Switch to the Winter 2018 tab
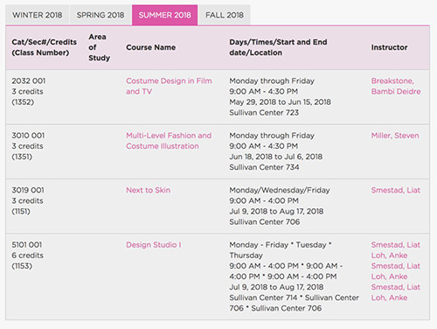Image resolution: width=437 pixels, height=329 pixels. 38,15
